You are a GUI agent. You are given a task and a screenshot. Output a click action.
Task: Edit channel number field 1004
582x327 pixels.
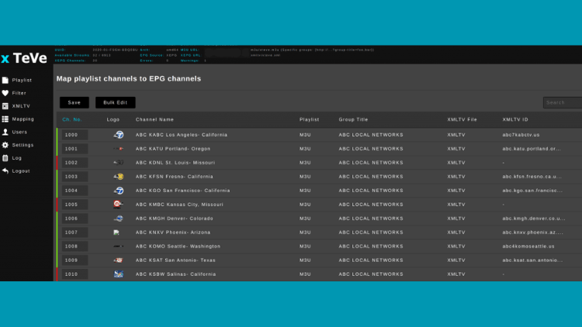[x=74, y=191]
